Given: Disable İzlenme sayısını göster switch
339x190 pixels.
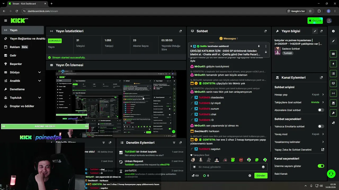Looking at the screenshot, I should [321, 166].
